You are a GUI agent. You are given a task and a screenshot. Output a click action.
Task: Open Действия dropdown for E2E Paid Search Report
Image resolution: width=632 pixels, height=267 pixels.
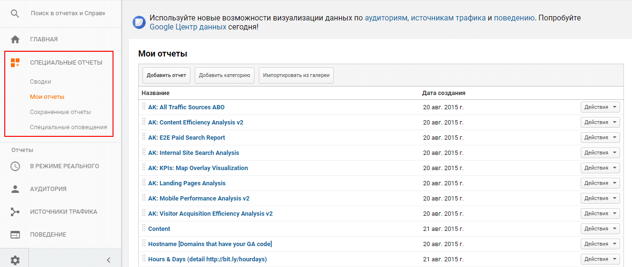pyautogui.click(x=600, y=138)
